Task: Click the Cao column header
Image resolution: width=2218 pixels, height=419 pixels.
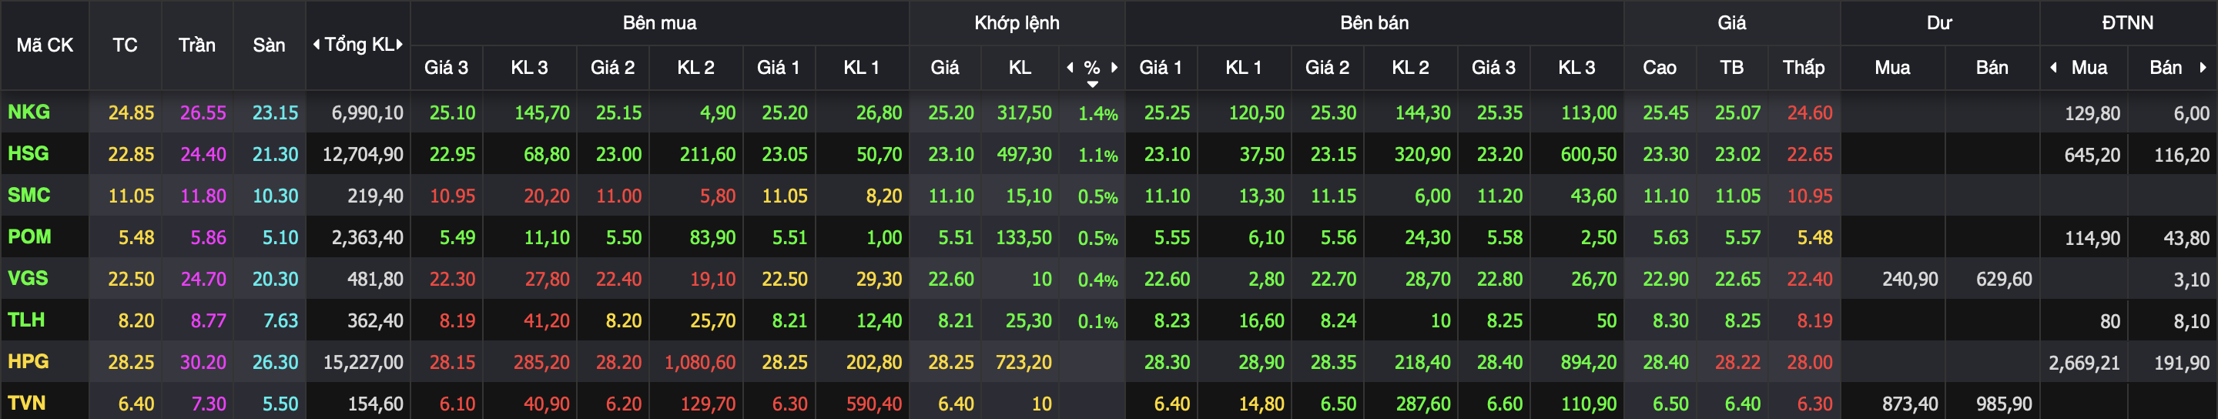Action: (x=1659, y=67)
